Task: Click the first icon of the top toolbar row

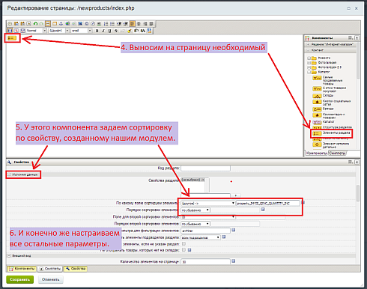Action: click(x=10, y=24)
